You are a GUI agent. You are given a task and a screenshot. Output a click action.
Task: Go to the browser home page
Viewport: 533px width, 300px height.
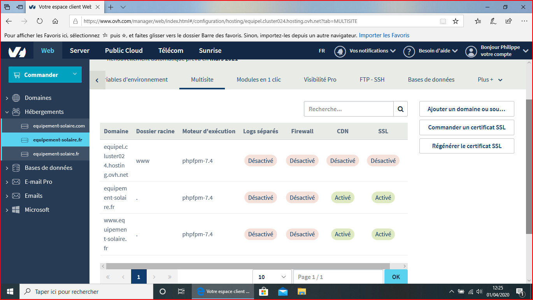tap(55, 21)
